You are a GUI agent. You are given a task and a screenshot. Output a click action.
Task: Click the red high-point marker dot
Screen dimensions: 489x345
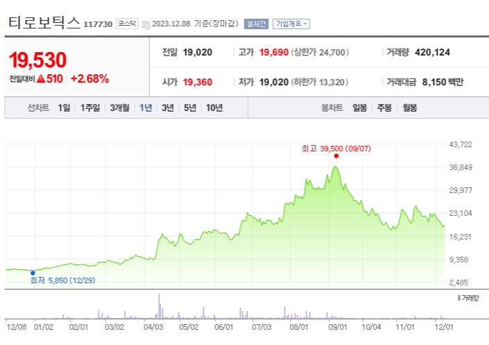click(336, 155)
